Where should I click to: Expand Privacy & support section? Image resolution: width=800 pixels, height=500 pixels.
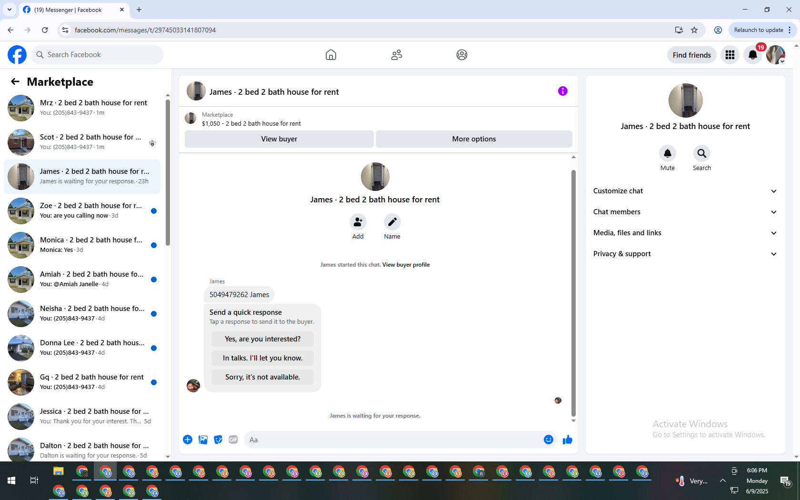[x=685, y=254]
